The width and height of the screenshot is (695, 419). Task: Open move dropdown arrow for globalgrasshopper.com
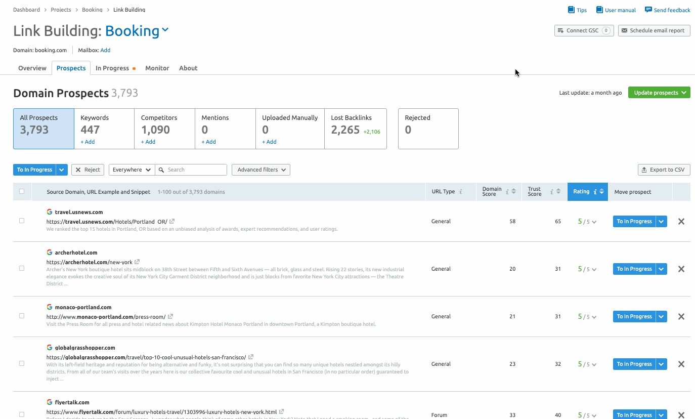click(662, 364)
